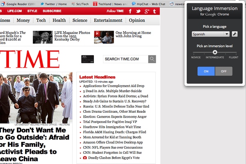Open the Entertainment section menu
Image resolution: width=246 pixels, height=164 pixels.
(108, 20)
